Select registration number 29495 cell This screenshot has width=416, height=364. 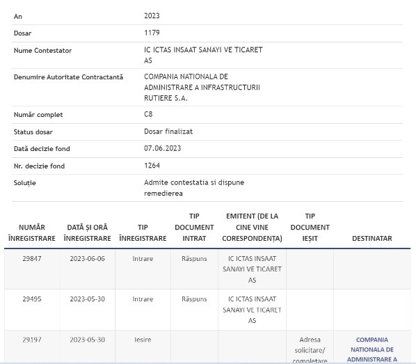point(32,299)
